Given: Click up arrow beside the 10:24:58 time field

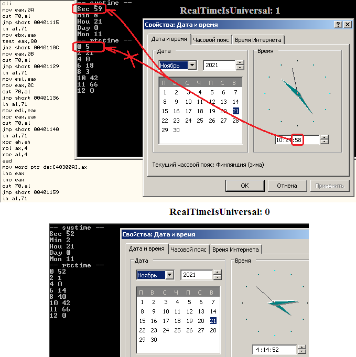Looking at the screenshot, I should [324, 138].
